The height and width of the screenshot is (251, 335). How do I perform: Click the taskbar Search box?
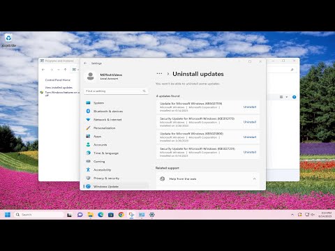[x=39, y=215]
